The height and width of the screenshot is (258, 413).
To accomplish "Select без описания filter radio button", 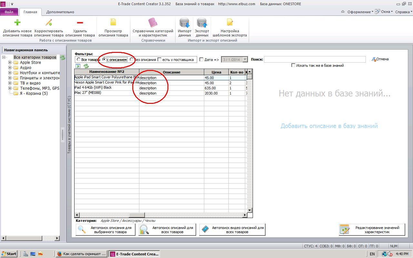I will pos(132,59).
